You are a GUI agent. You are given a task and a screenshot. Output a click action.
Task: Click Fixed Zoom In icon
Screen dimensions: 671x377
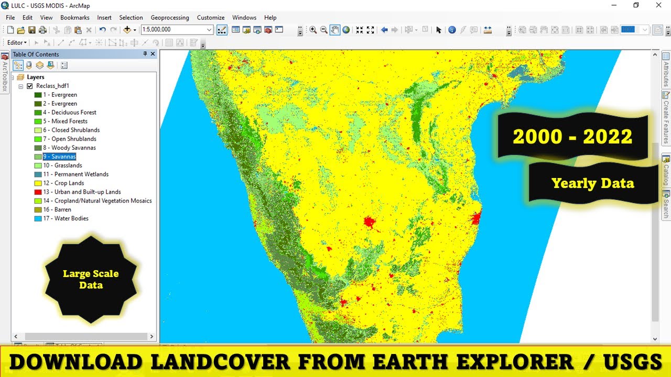pos(360,30)
